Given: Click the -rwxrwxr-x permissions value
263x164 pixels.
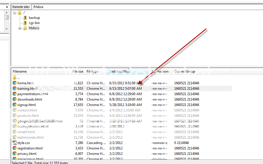Looking at the screenshot, I should click(x=159, y=143).
